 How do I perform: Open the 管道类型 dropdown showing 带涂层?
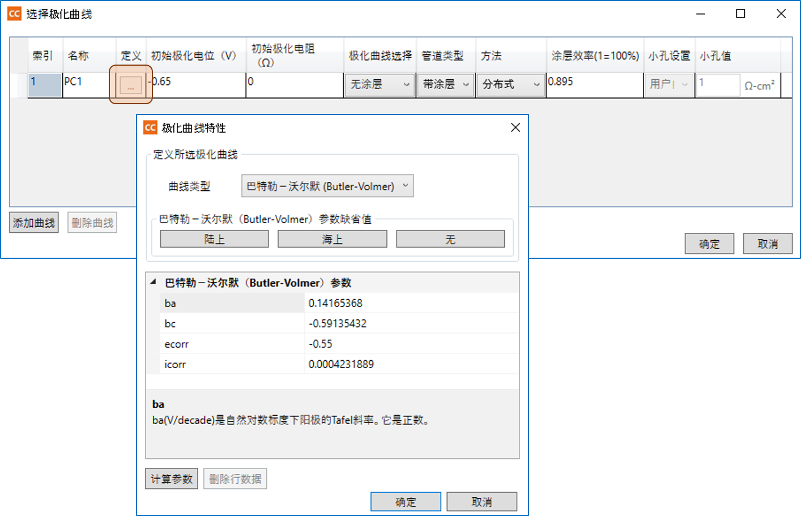[446, 85]
